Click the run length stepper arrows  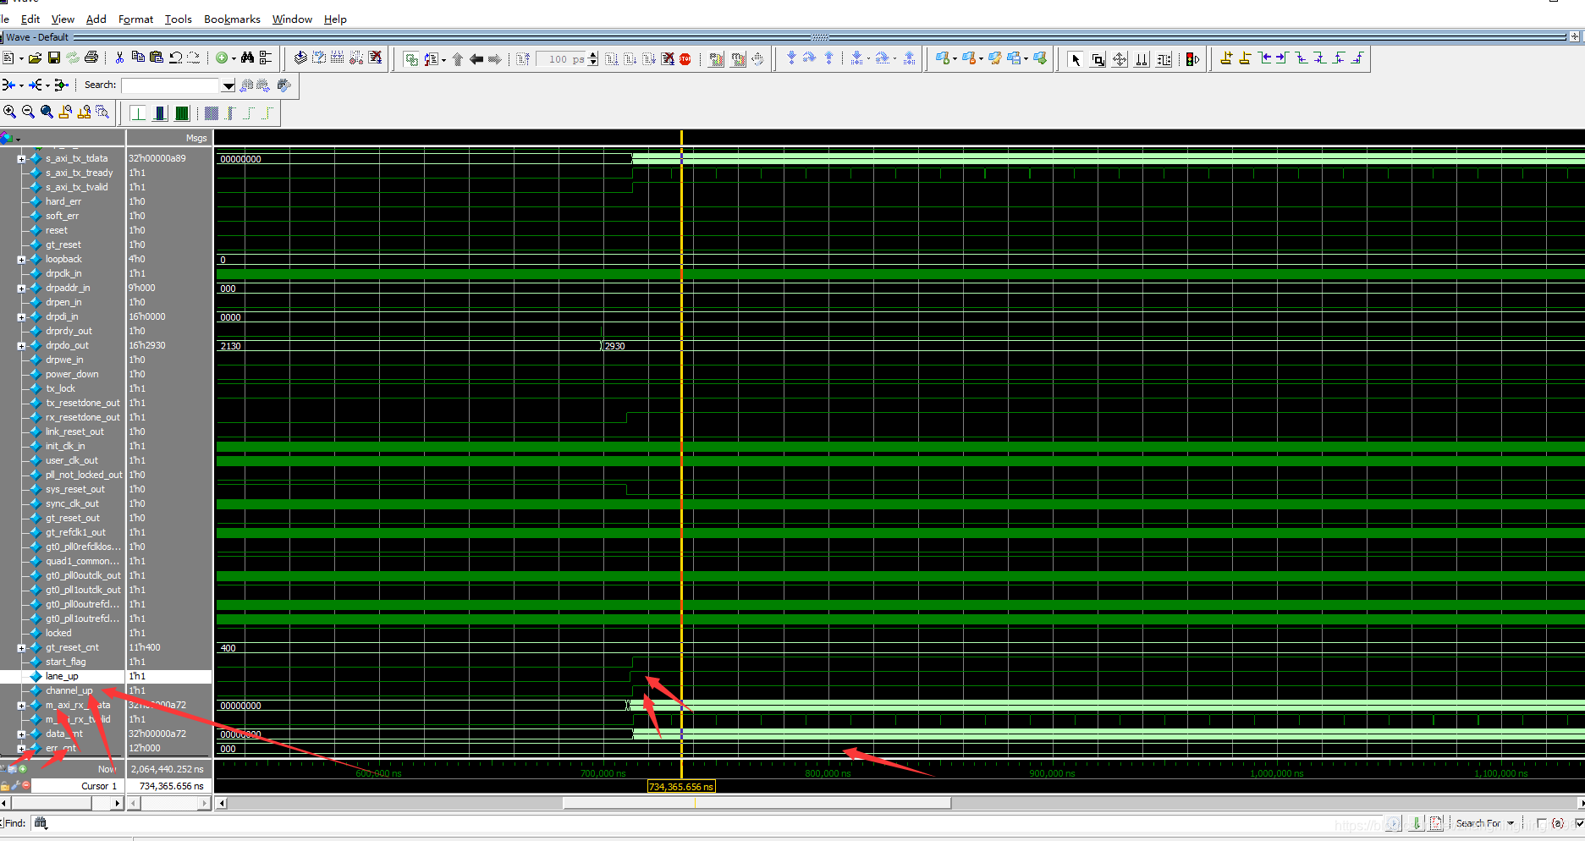click(x=592, y=59)
